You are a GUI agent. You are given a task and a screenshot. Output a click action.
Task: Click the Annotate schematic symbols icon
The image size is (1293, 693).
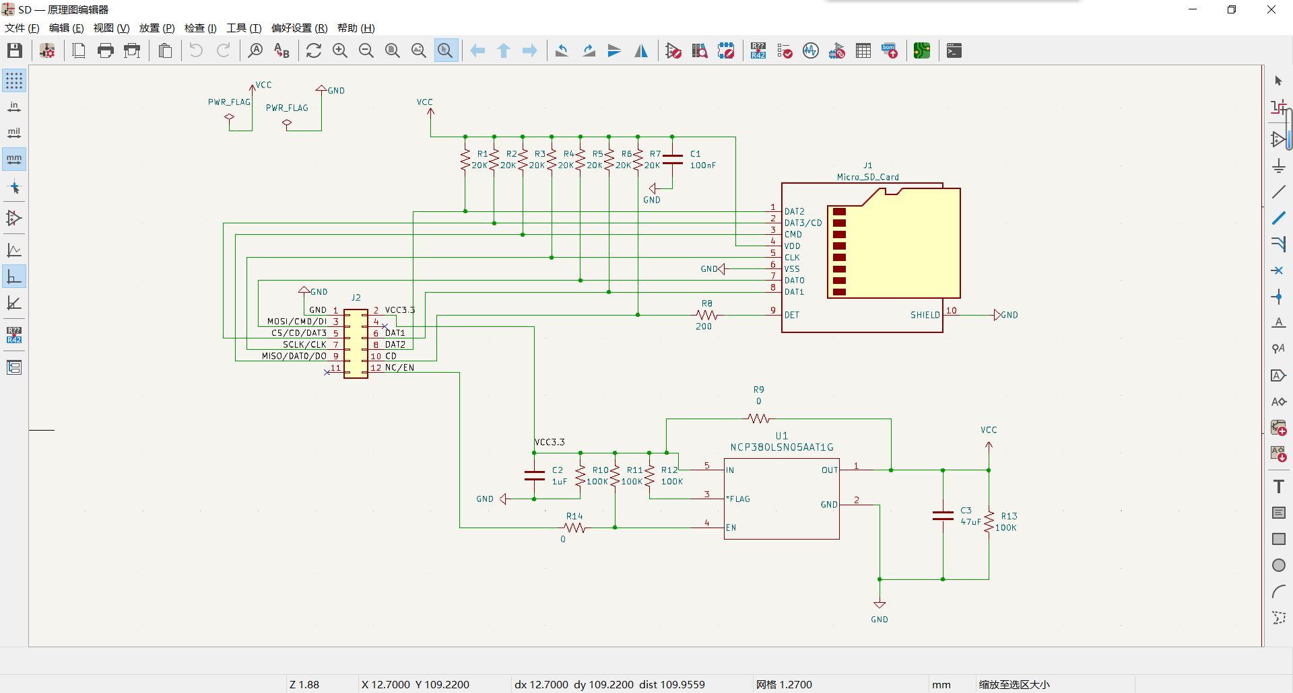tap(758, 50)
